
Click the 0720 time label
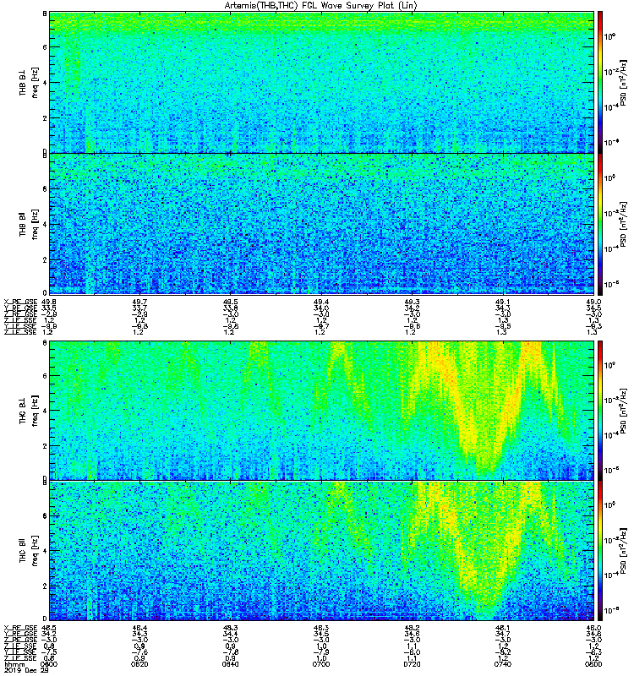(x=412, y=664)
